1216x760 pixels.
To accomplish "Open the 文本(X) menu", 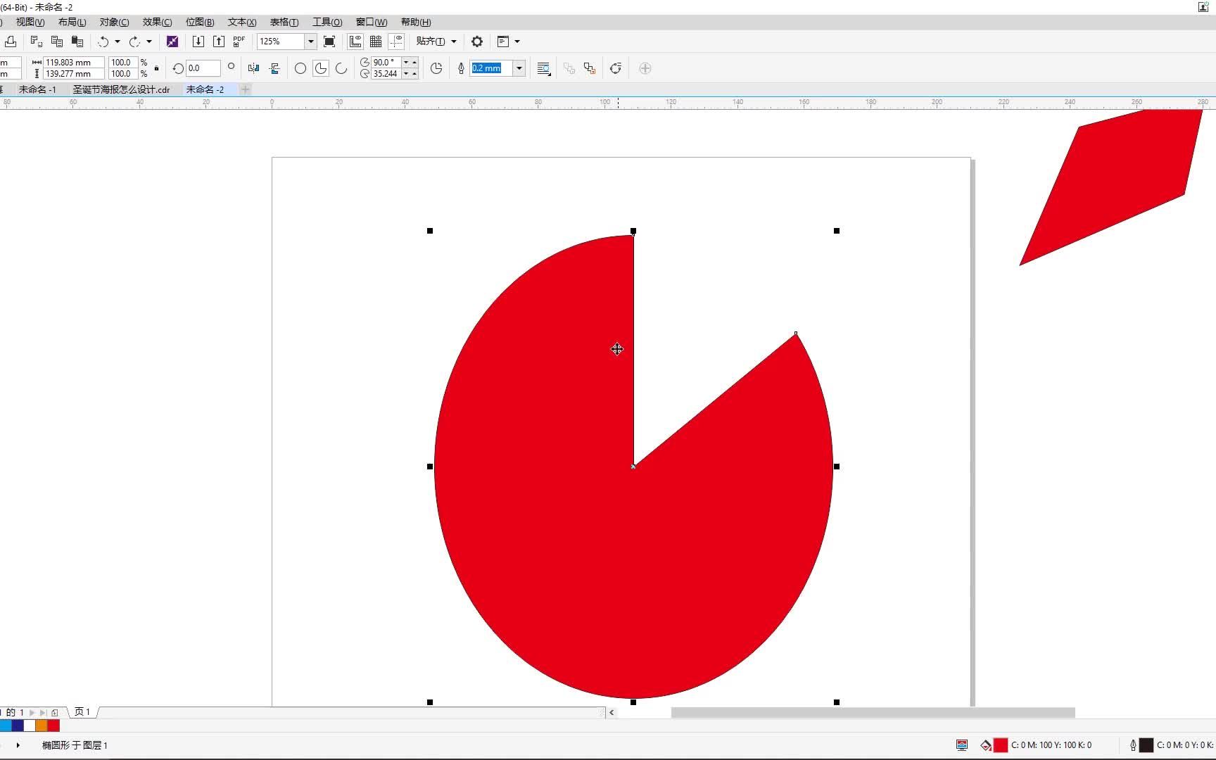I will pyautogui.click(x=242, y=23).
